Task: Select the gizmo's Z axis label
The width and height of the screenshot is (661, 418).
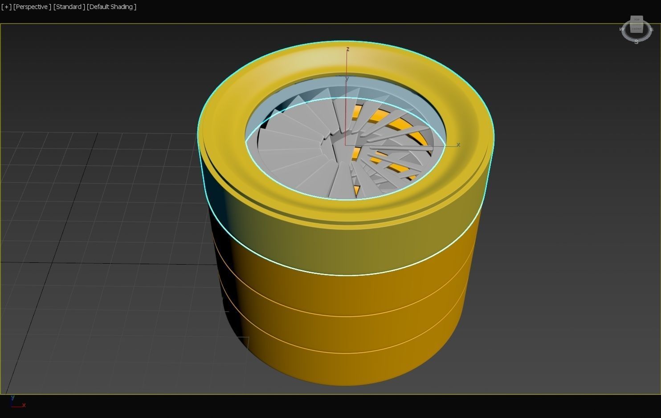Action: tap(348, 49)
